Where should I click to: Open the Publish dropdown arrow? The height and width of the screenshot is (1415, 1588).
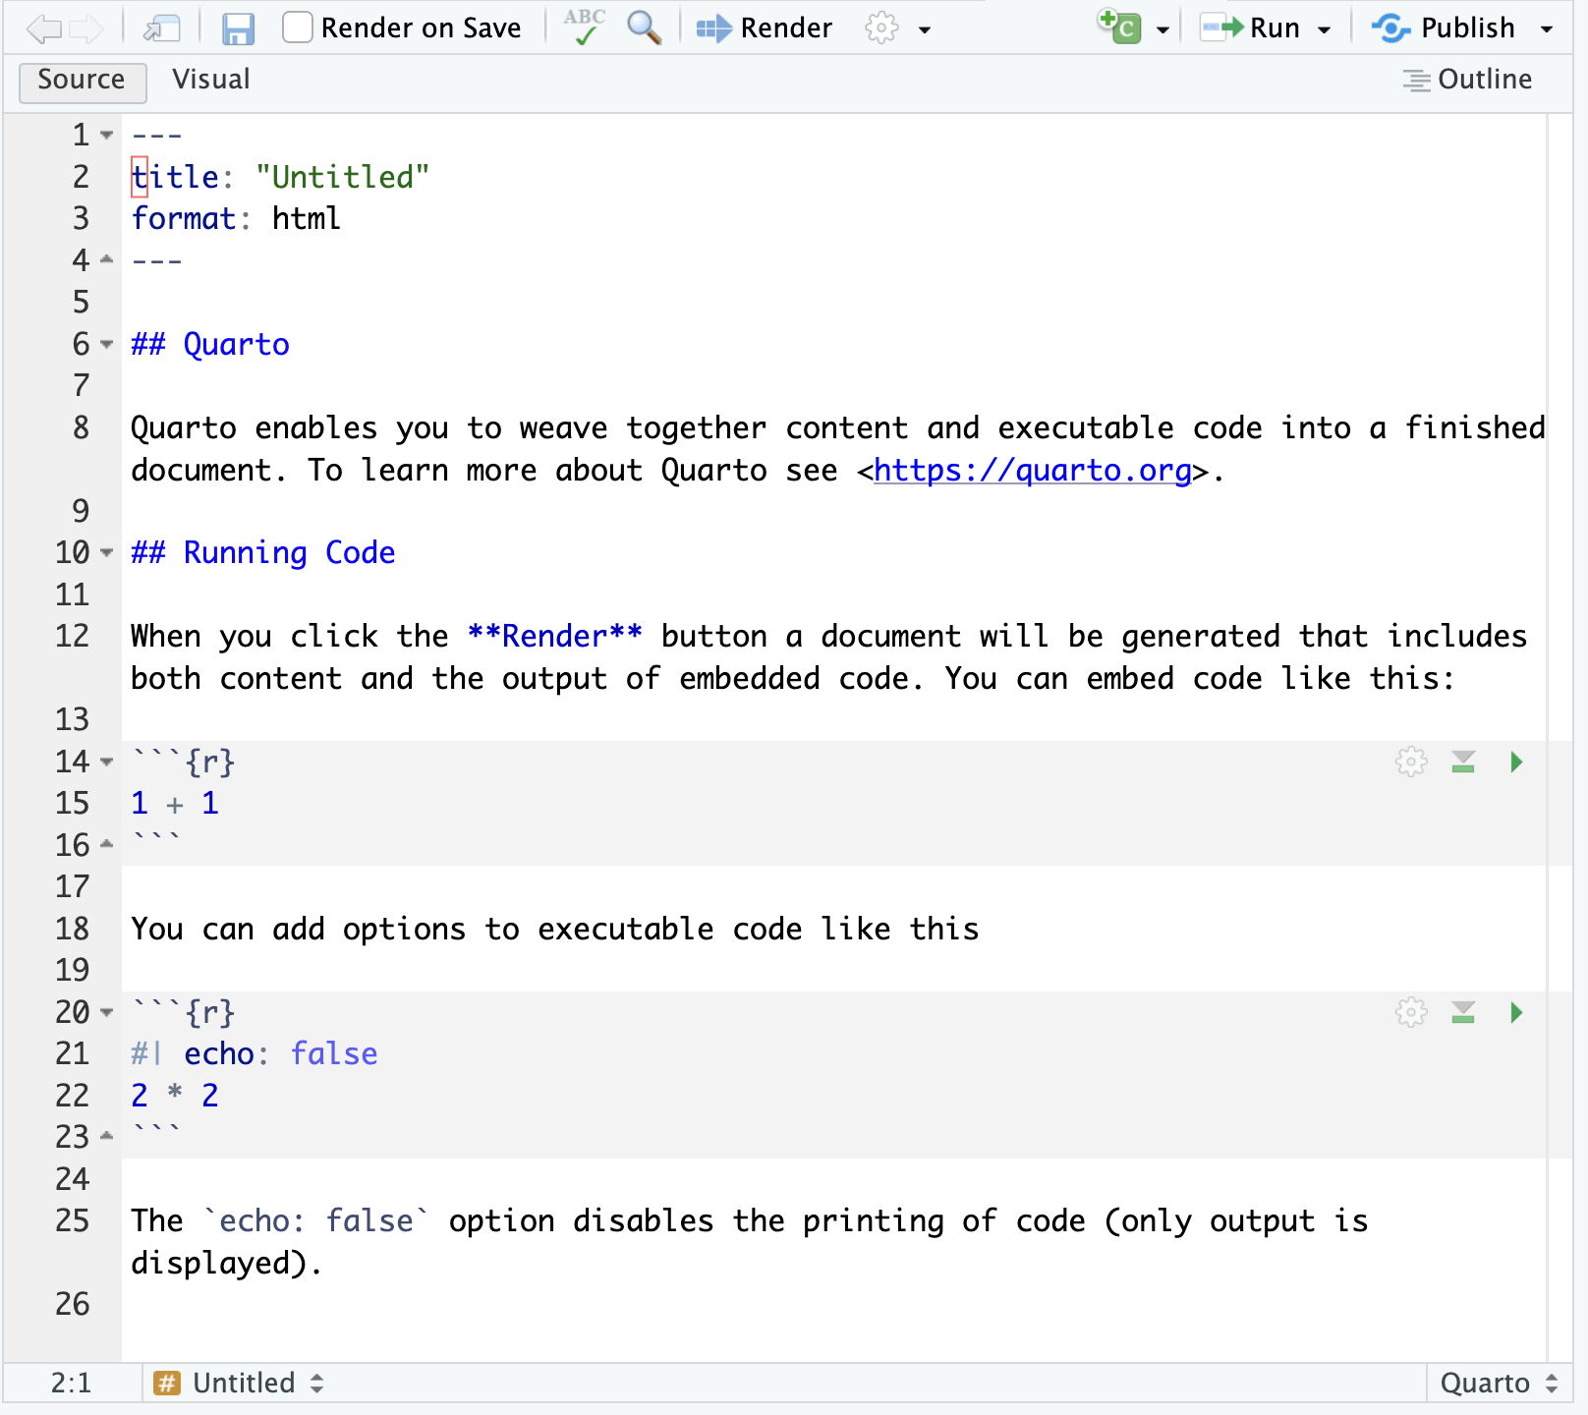(1547, 29)
